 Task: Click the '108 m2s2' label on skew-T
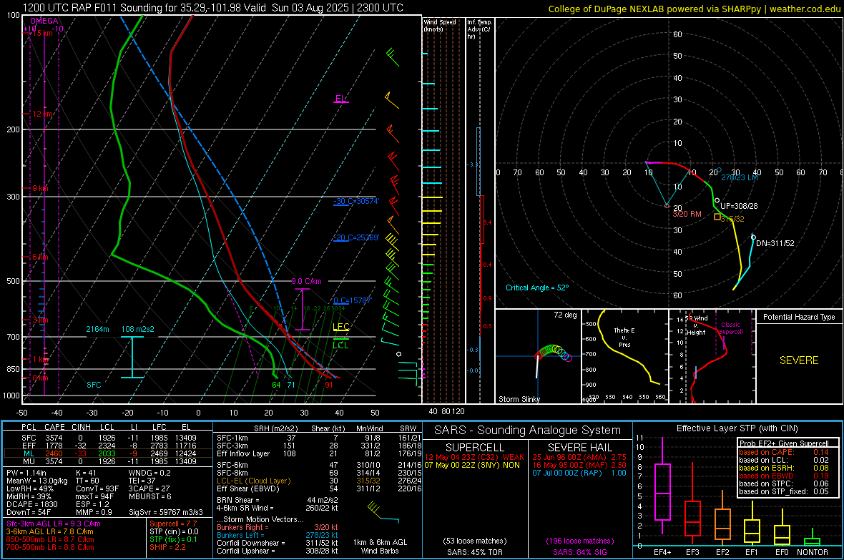point(138,329)
